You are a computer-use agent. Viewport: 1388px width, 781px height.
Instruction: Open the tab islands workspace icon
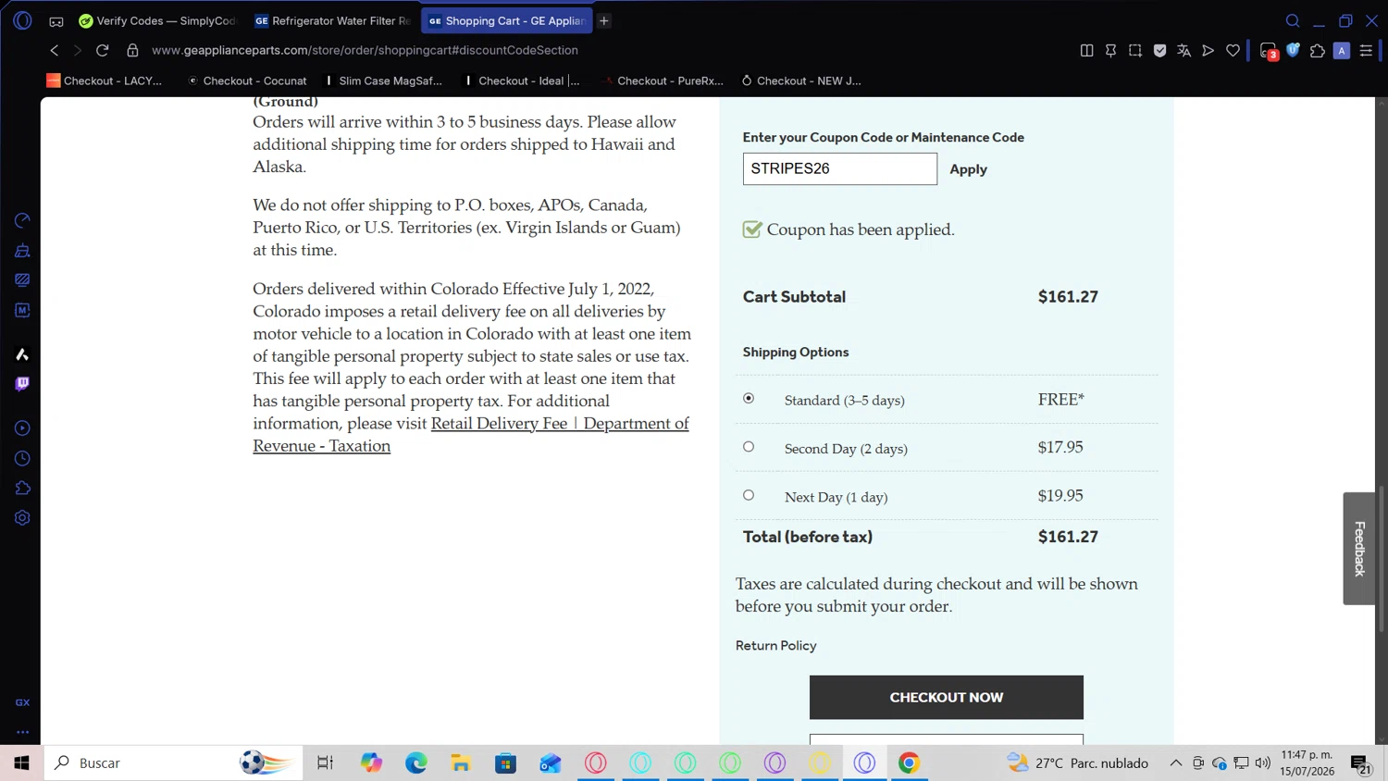click(56, 20)
